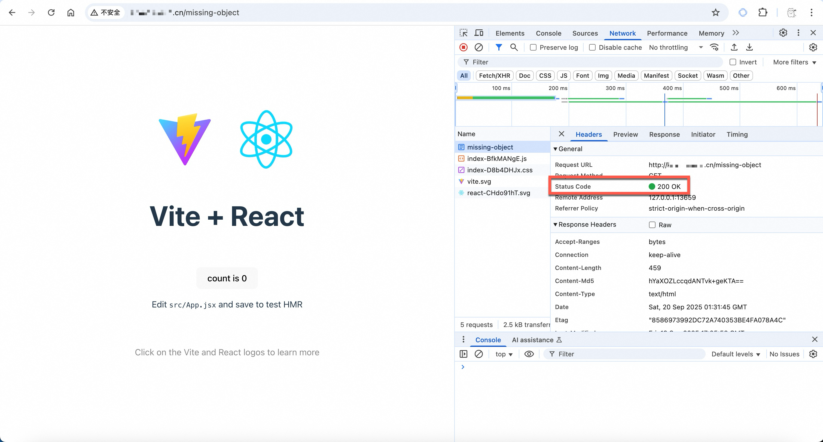Close the console drawer
Viewport: 823px width, 442px height.
click(814, 339)
